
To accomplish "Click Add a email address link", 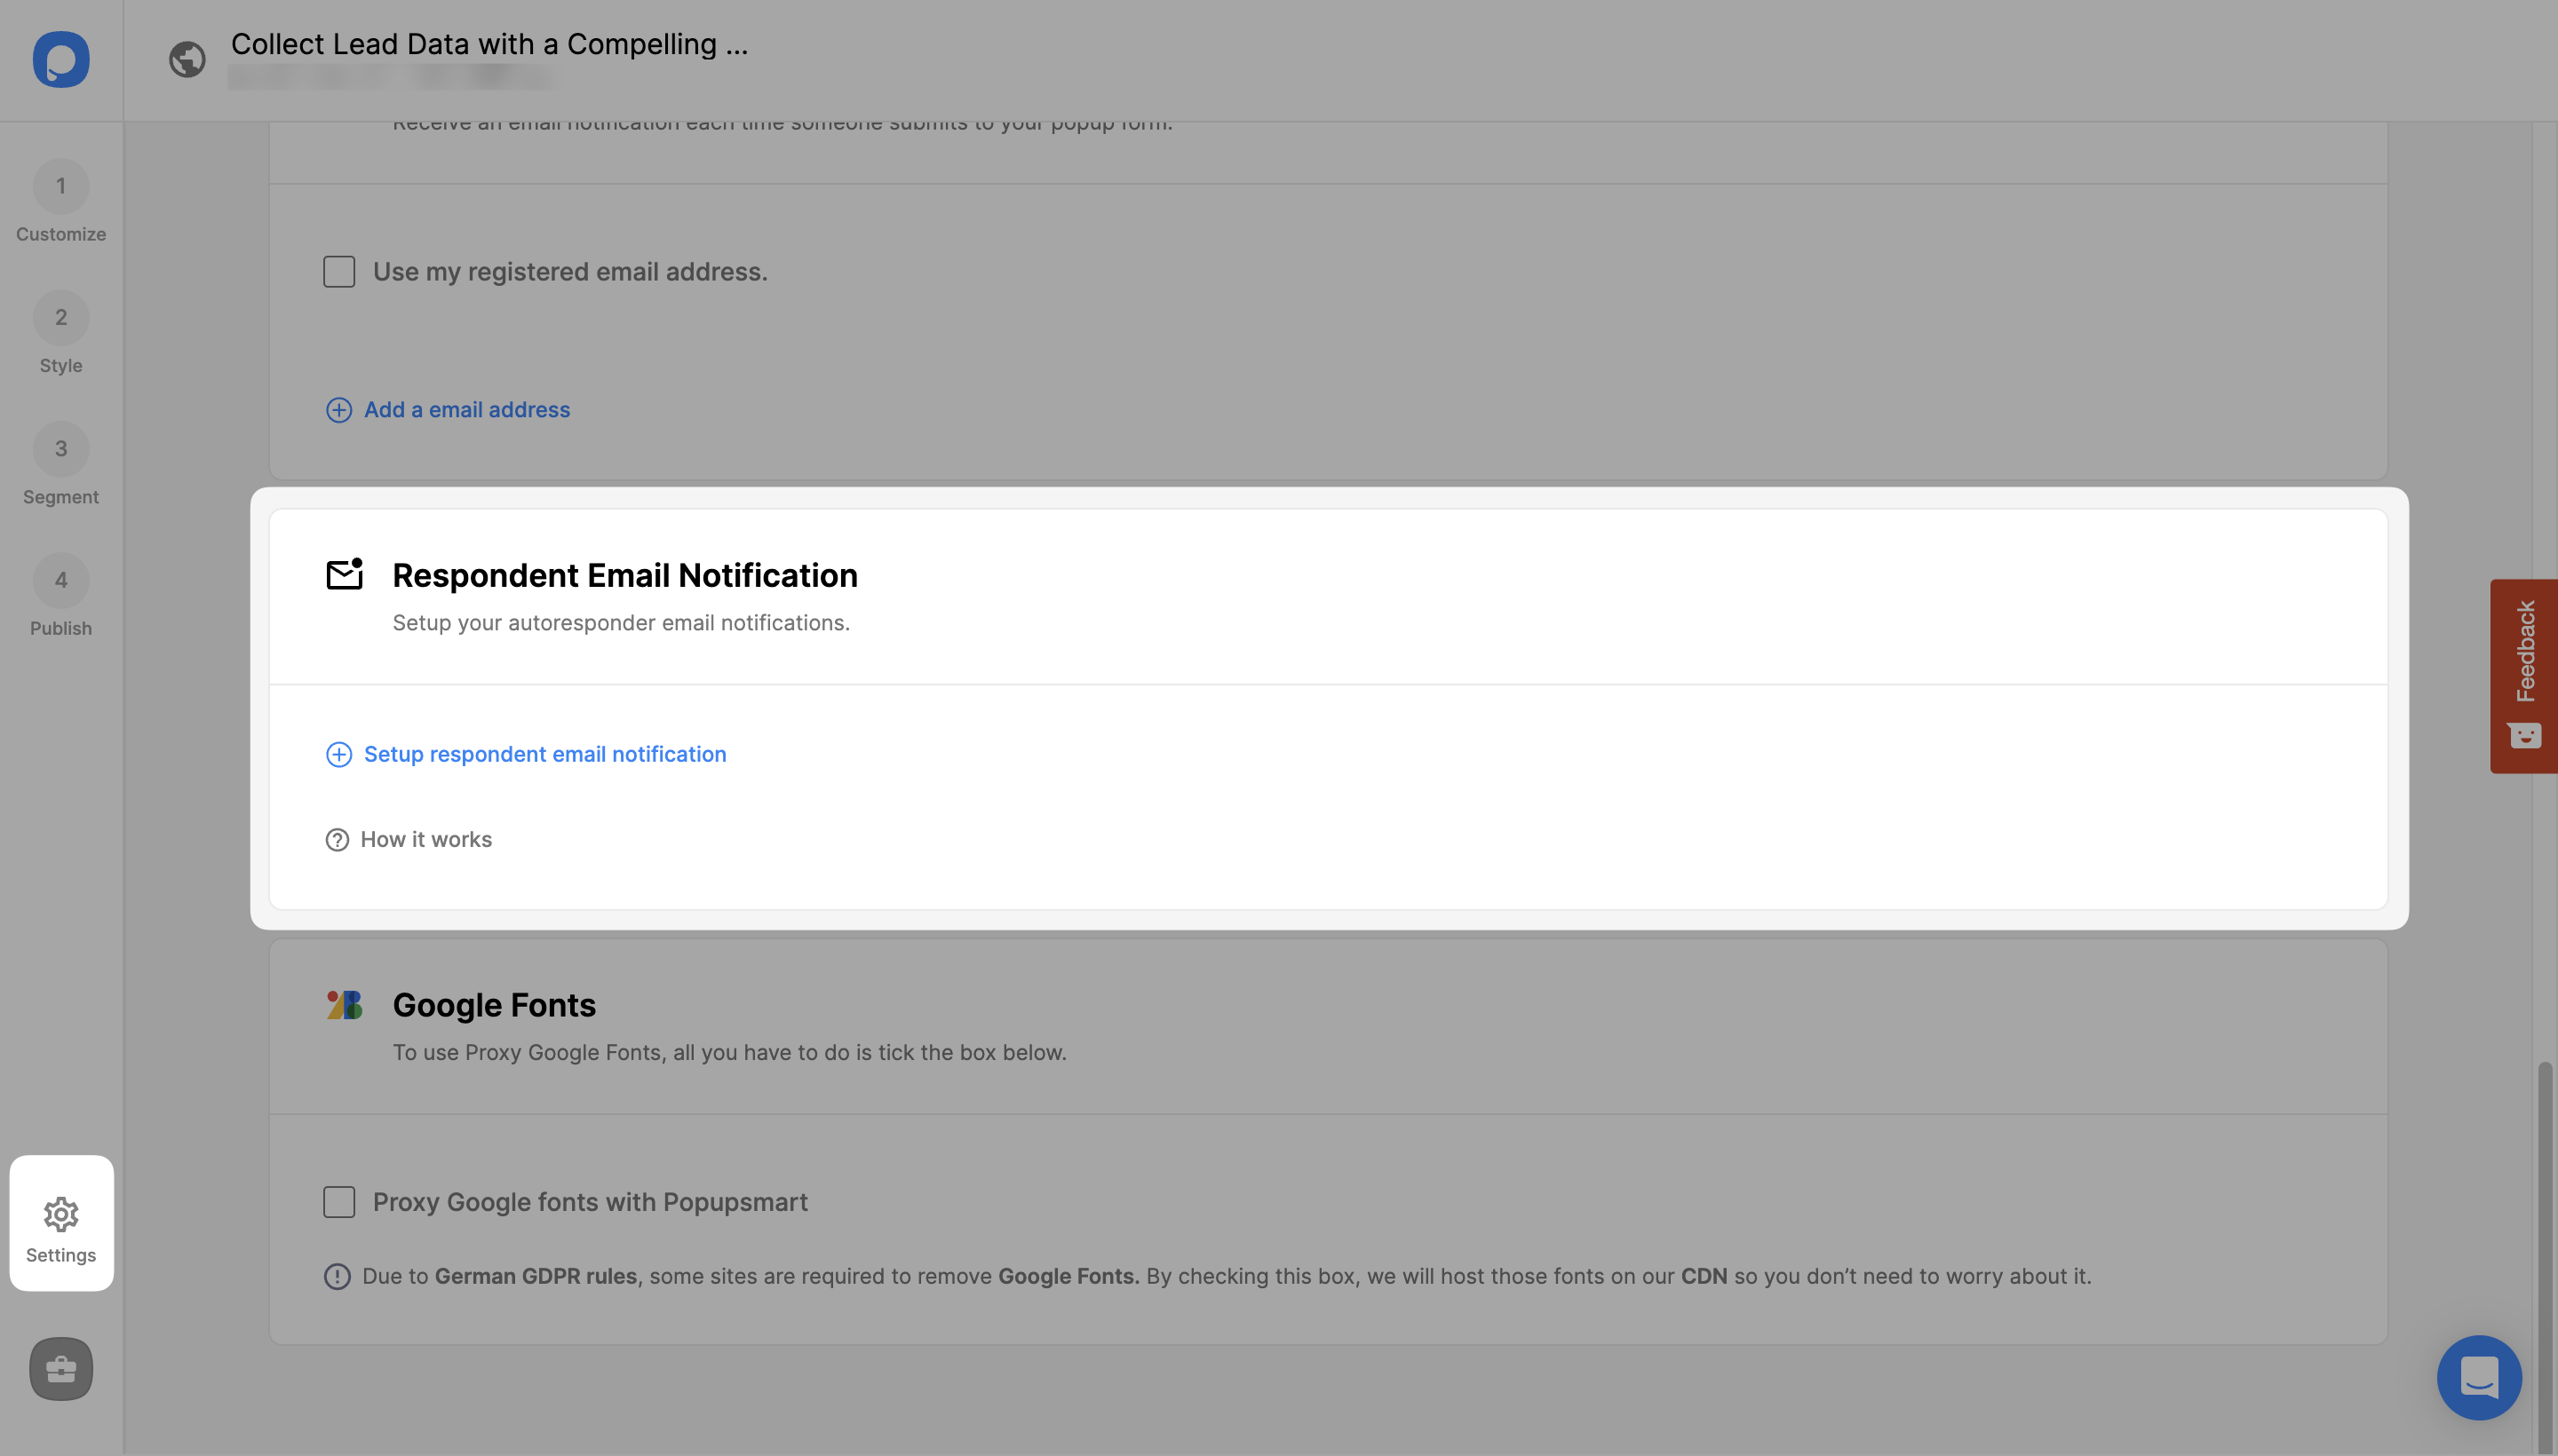I will [x=465, y=411].
